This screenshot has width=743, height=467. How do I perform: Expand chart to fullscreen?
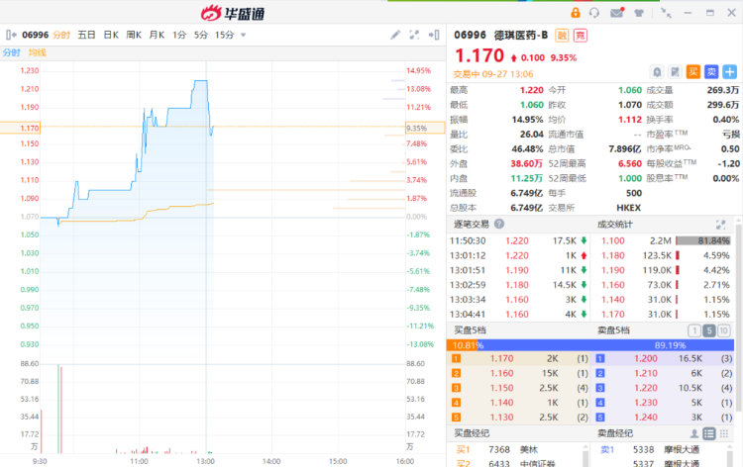pos(414,35)
